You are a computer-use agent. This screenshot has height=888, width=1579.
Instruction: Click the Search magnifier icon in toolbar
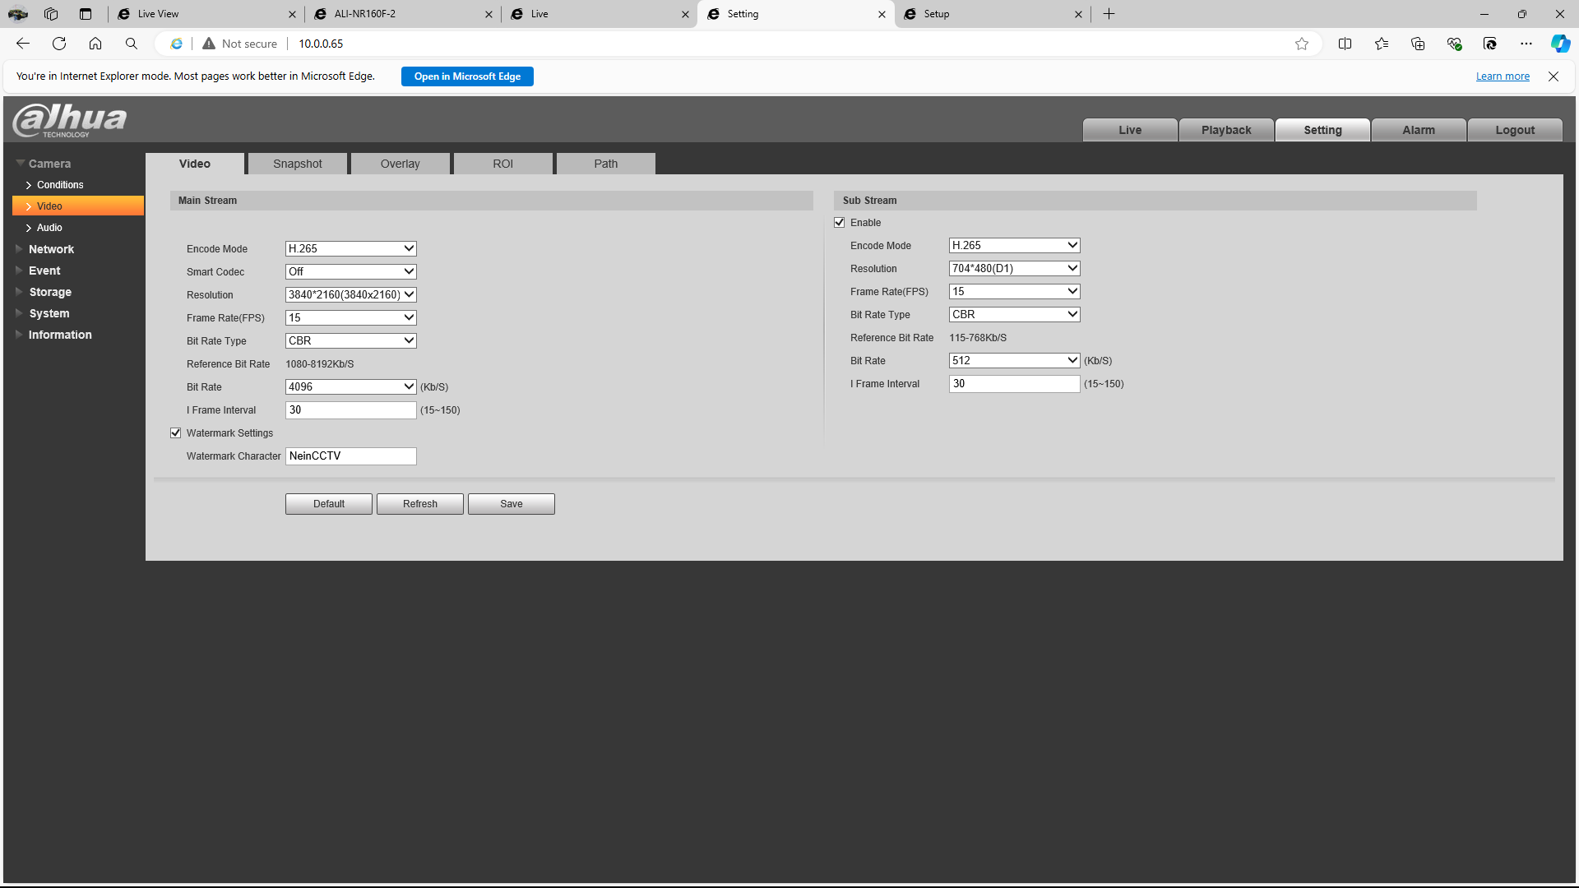point(132,44)
